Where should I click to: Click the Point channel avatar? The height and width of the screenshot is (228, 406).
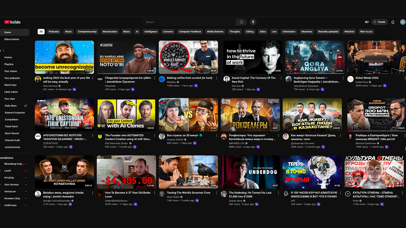point(348,194)
